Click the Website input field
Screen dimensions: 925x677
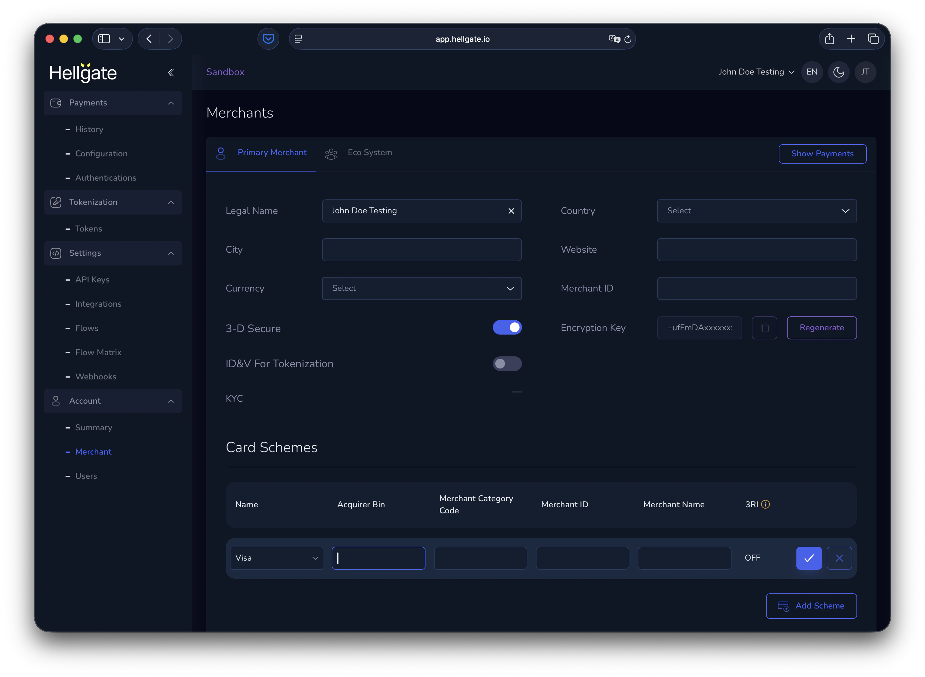[757, 250]
